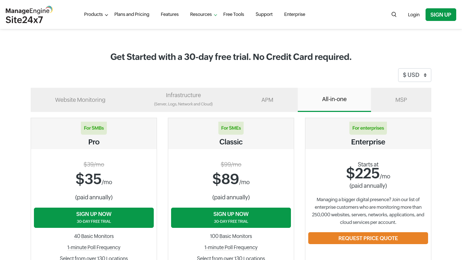Open the USD currency selector

click(415, 75)
